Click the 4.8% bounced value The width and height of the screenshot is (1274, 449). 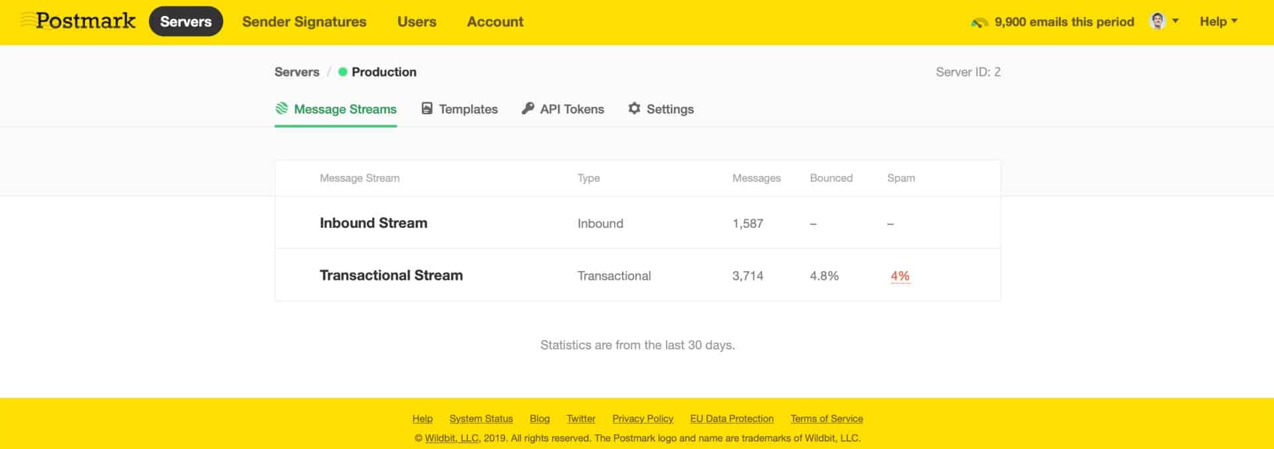[824, 276]
